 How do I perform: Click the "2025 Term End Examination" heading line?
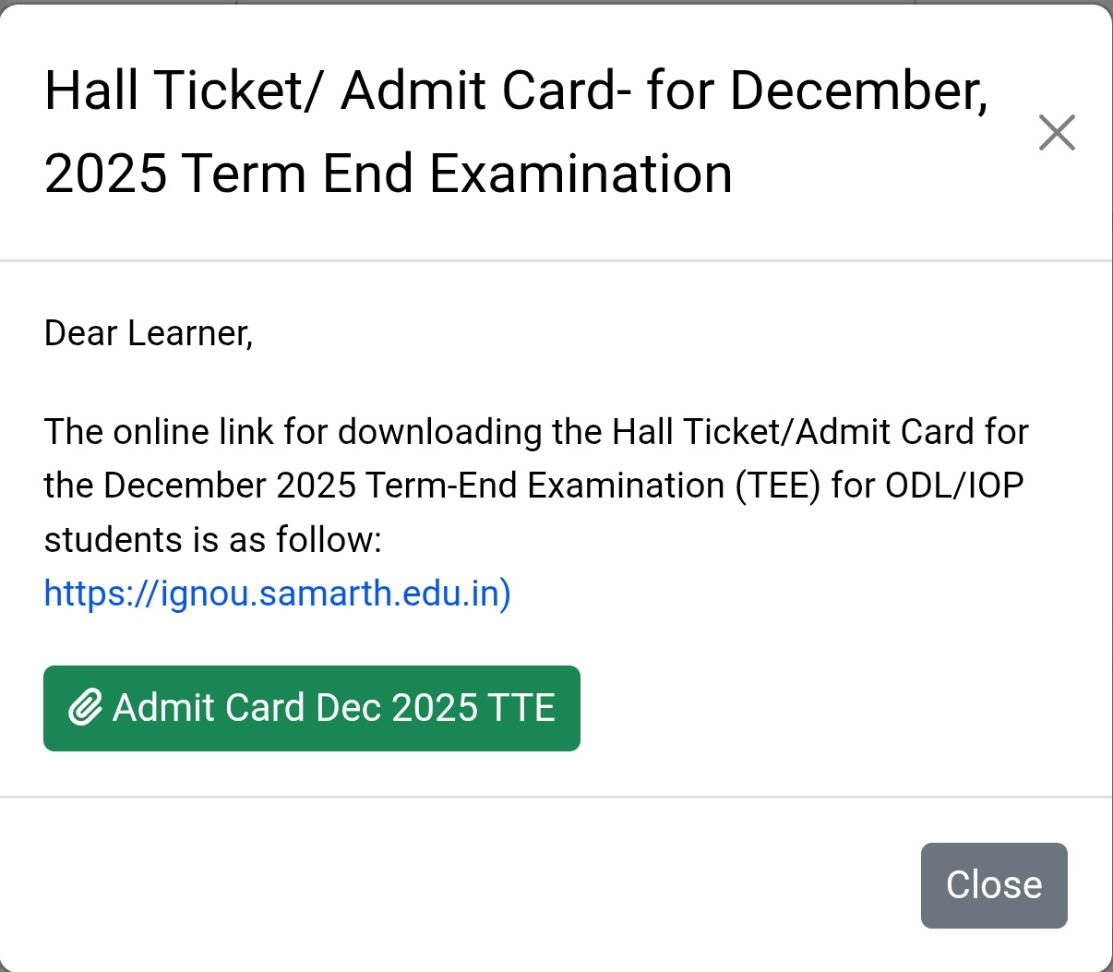pyautogui.click(x=388, y=174)
